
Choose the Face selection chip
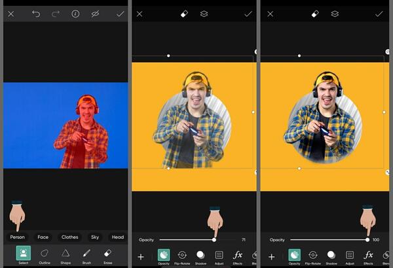coord(43,237)
